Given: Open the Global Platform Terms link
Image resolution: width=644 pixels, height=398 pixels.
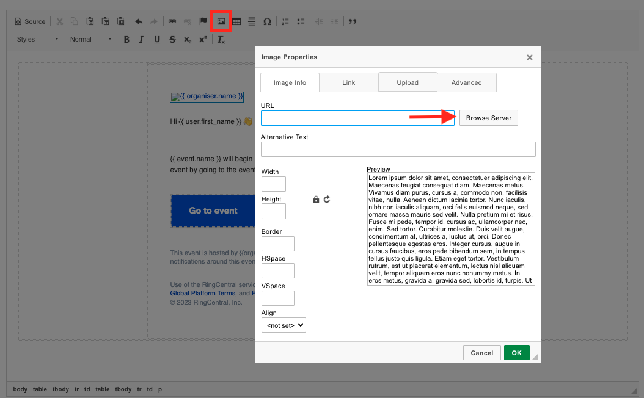Looking at the screenshot, I should (x=202, y=294).
